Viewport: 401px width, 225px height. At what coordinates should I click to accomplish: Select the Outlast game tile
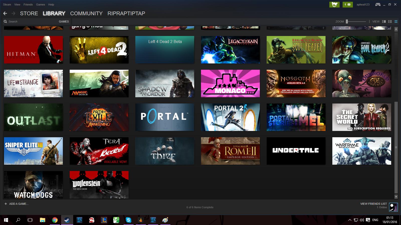[x=33, y=117]
